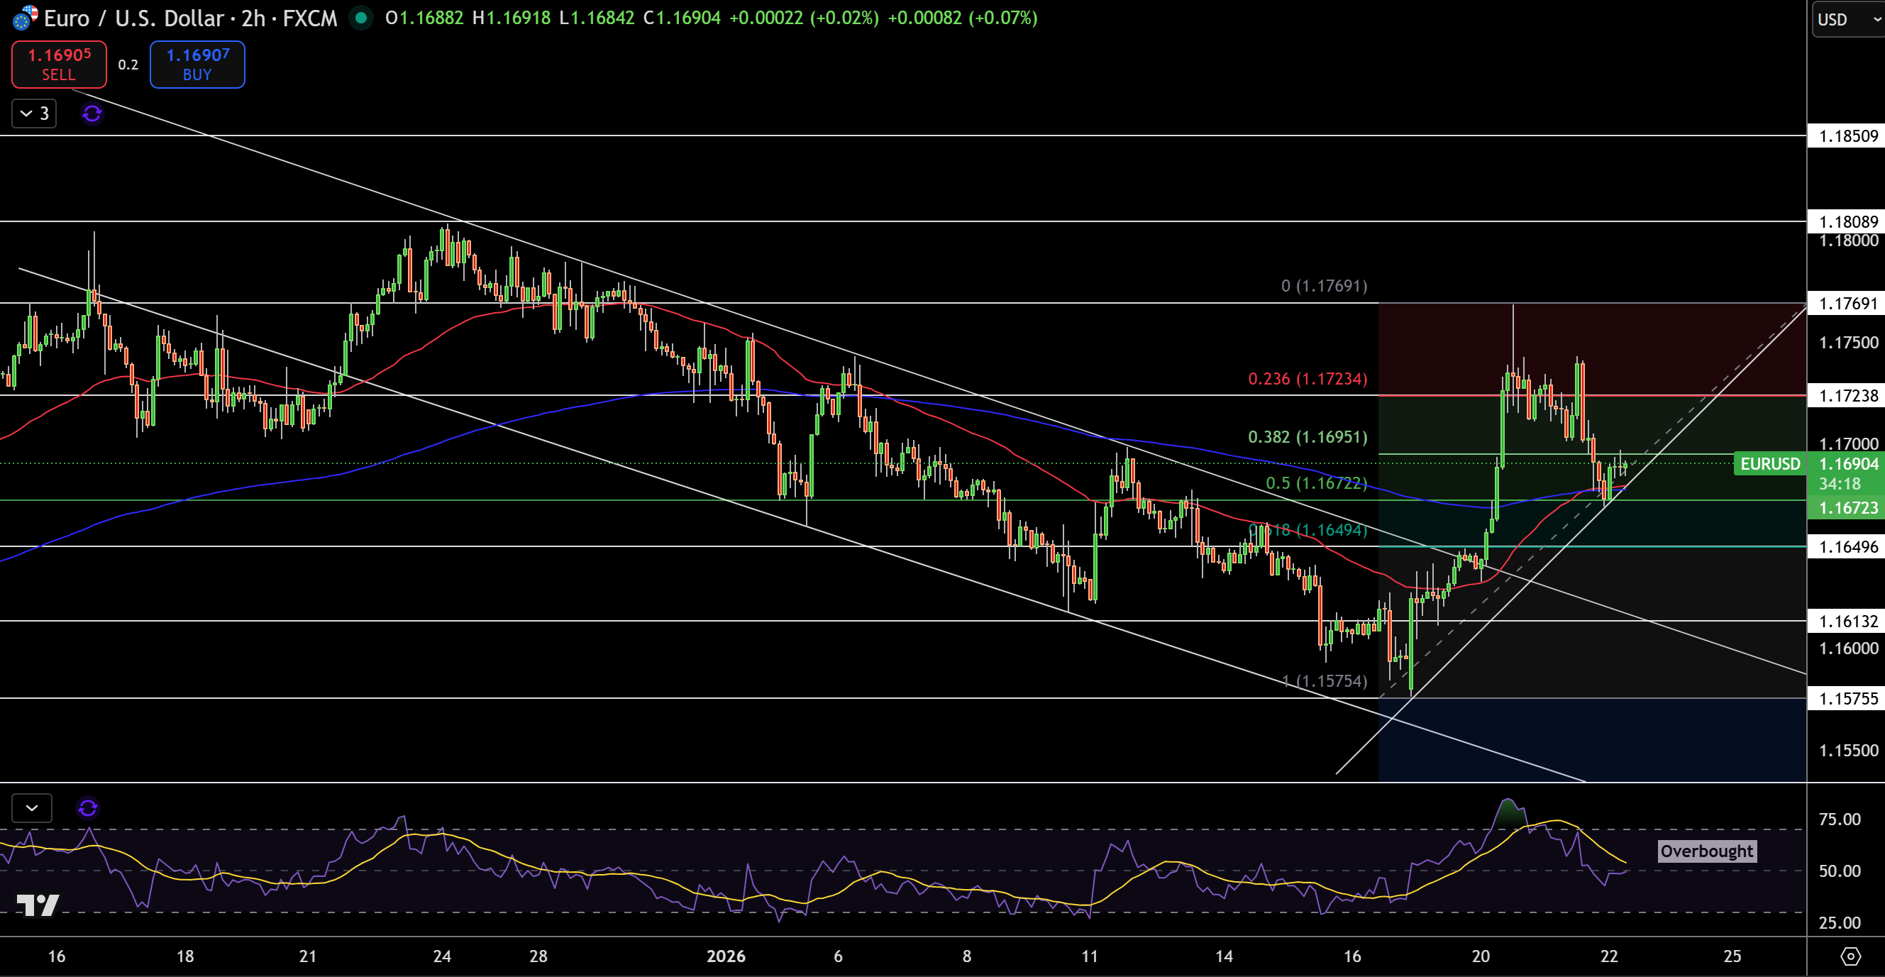Click the green 1.16723 price label

pos(1847,508)
